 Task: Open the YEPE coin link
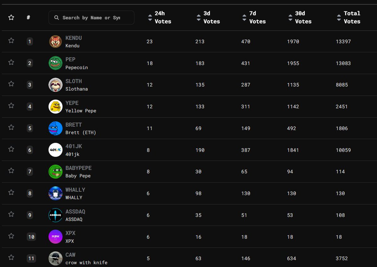72,103
